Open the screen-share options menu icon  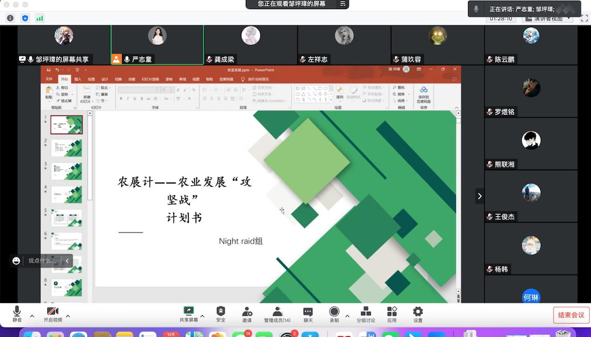(x=342, y=4)
